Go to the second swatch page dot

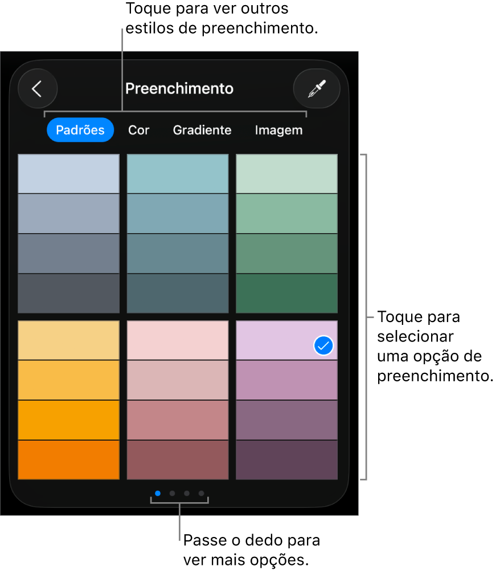tap(172, 493)
